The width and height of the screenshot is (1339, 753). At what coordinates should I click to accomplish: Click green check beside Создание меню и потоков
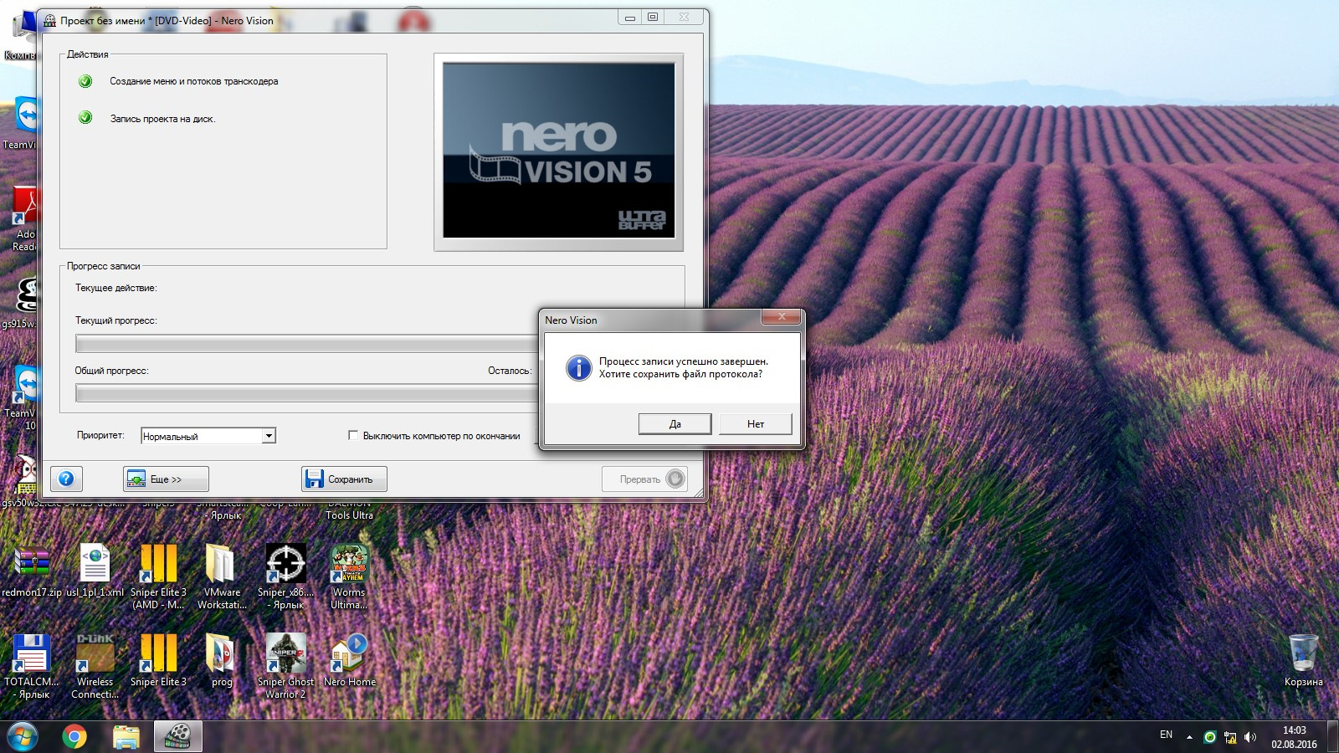click(85, 81)
